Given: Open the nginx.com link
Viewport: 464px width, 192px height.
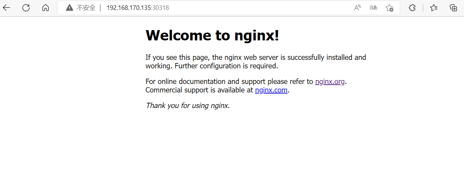Looking at the screenshot, I should coord(271,90).
